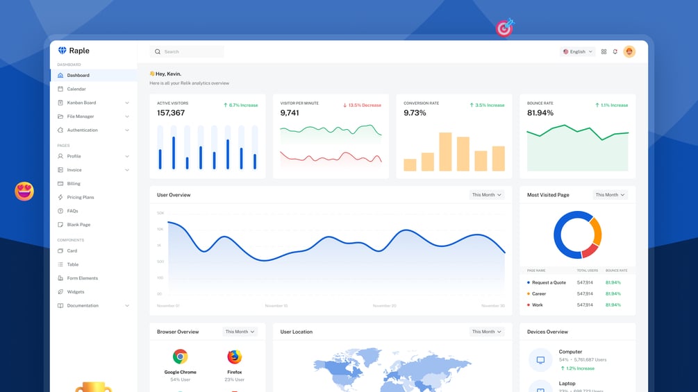Click inside the Search input field
The width and height of the screenshot is (698, 392).
point(187,51)
